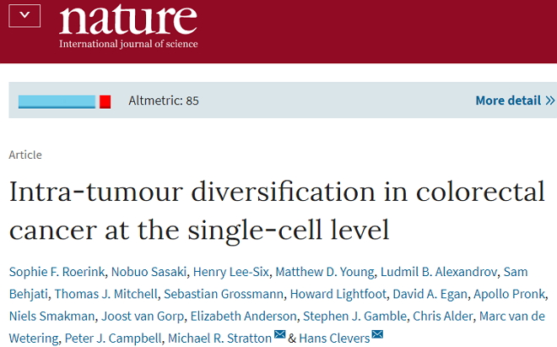The width and height of the screenshot is (557, 347).
Task: Open author Howard Lightfoot
Action: (x=338, y=294)
